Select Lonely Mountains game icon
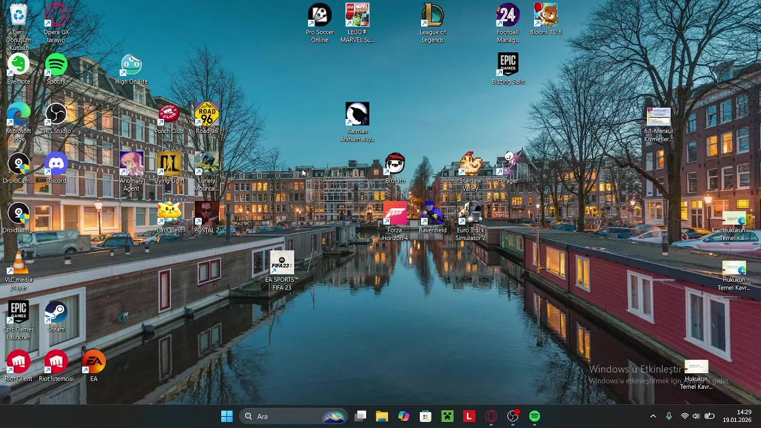 point(207,172)
